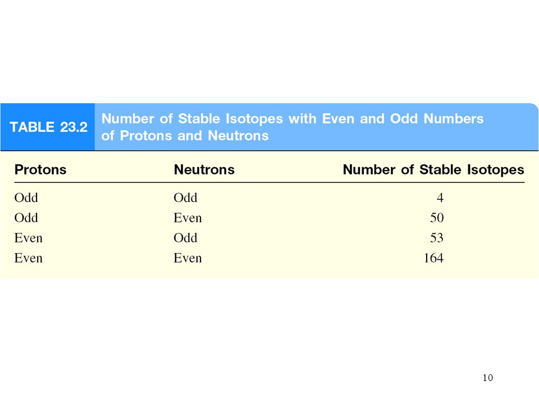
Task: Click the TABLE 23.2 label
Action: (48, 127)
